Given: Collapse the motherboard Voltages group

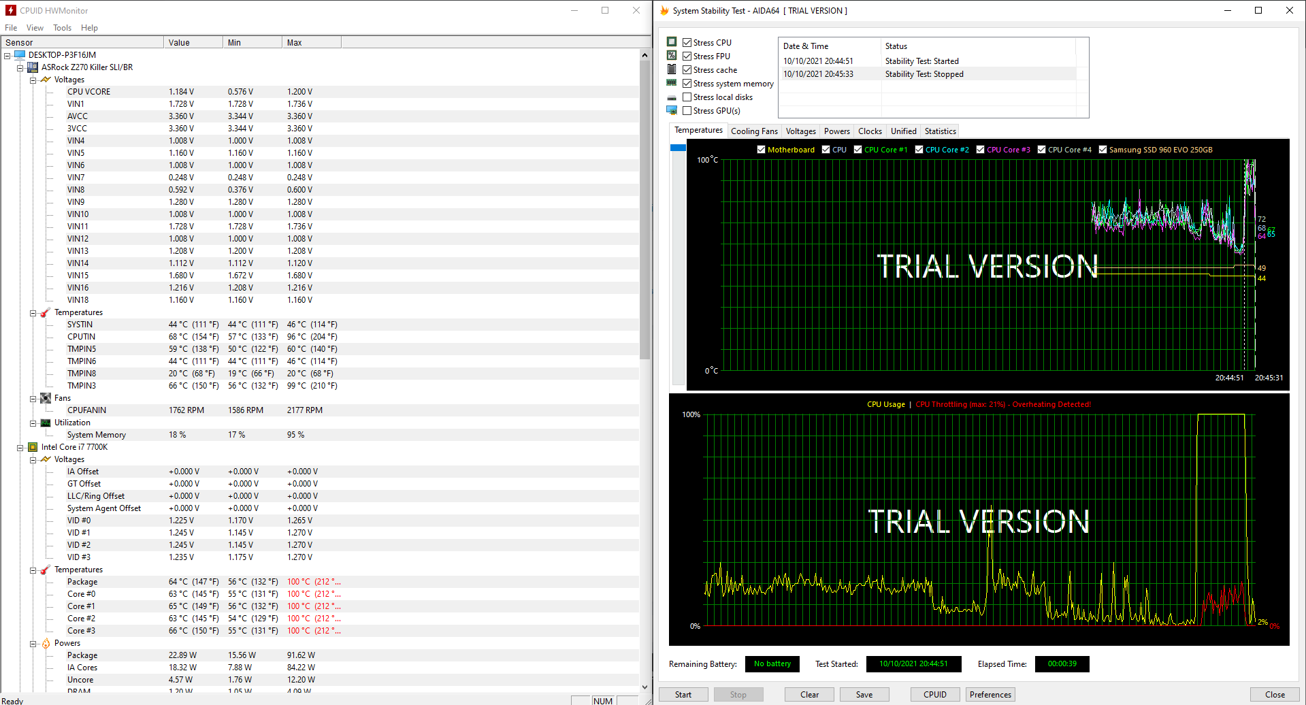Looking at the screenshot, I should (33, 80).
